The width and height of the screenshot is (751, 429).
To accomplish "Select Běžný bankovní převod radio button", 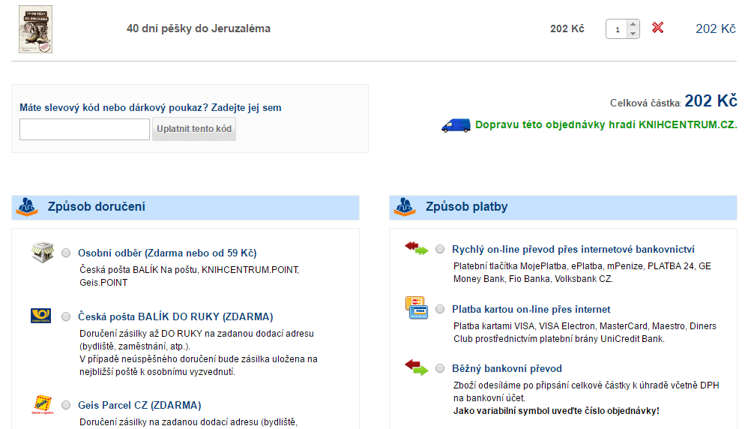I will tap(440, 368).
